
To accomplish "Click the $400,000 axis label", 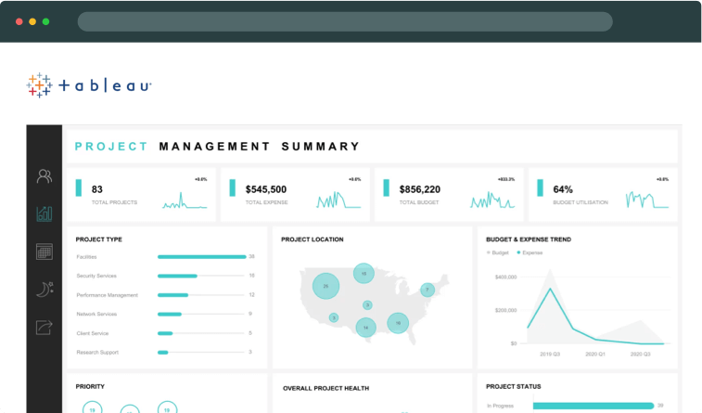I will tap(505, 277).
